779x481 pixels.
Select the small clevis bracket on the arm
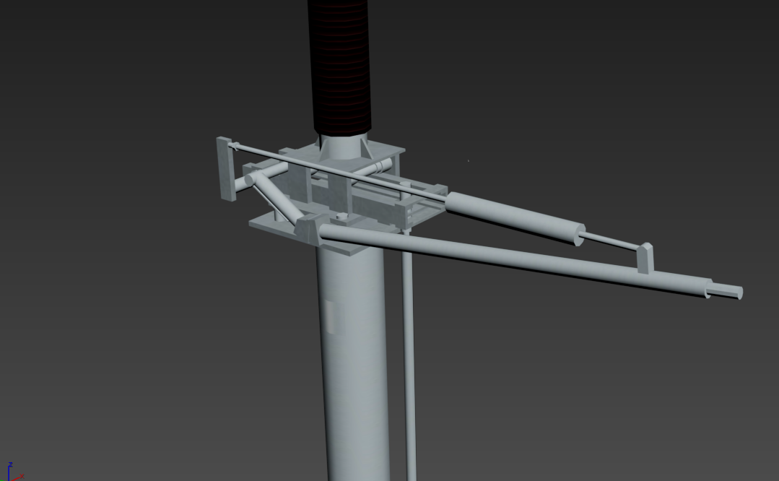click(x=645, y=258)
